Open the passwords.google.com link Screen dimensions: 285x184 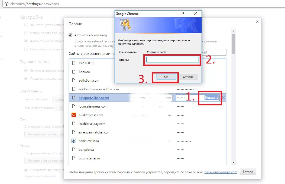(221, 172)
